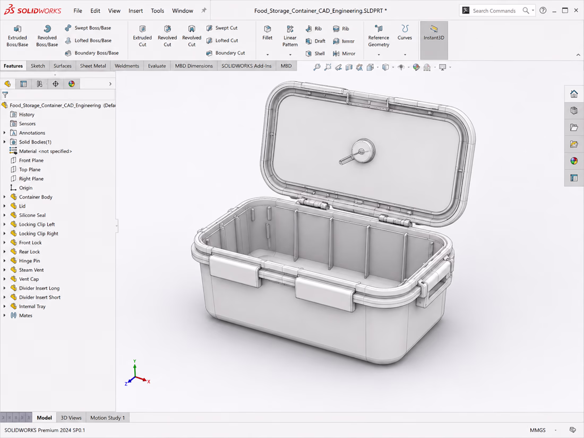Screen dimensions: 584x438
Task: Expand Solid Bodies(1) folder
Action: 4,142
